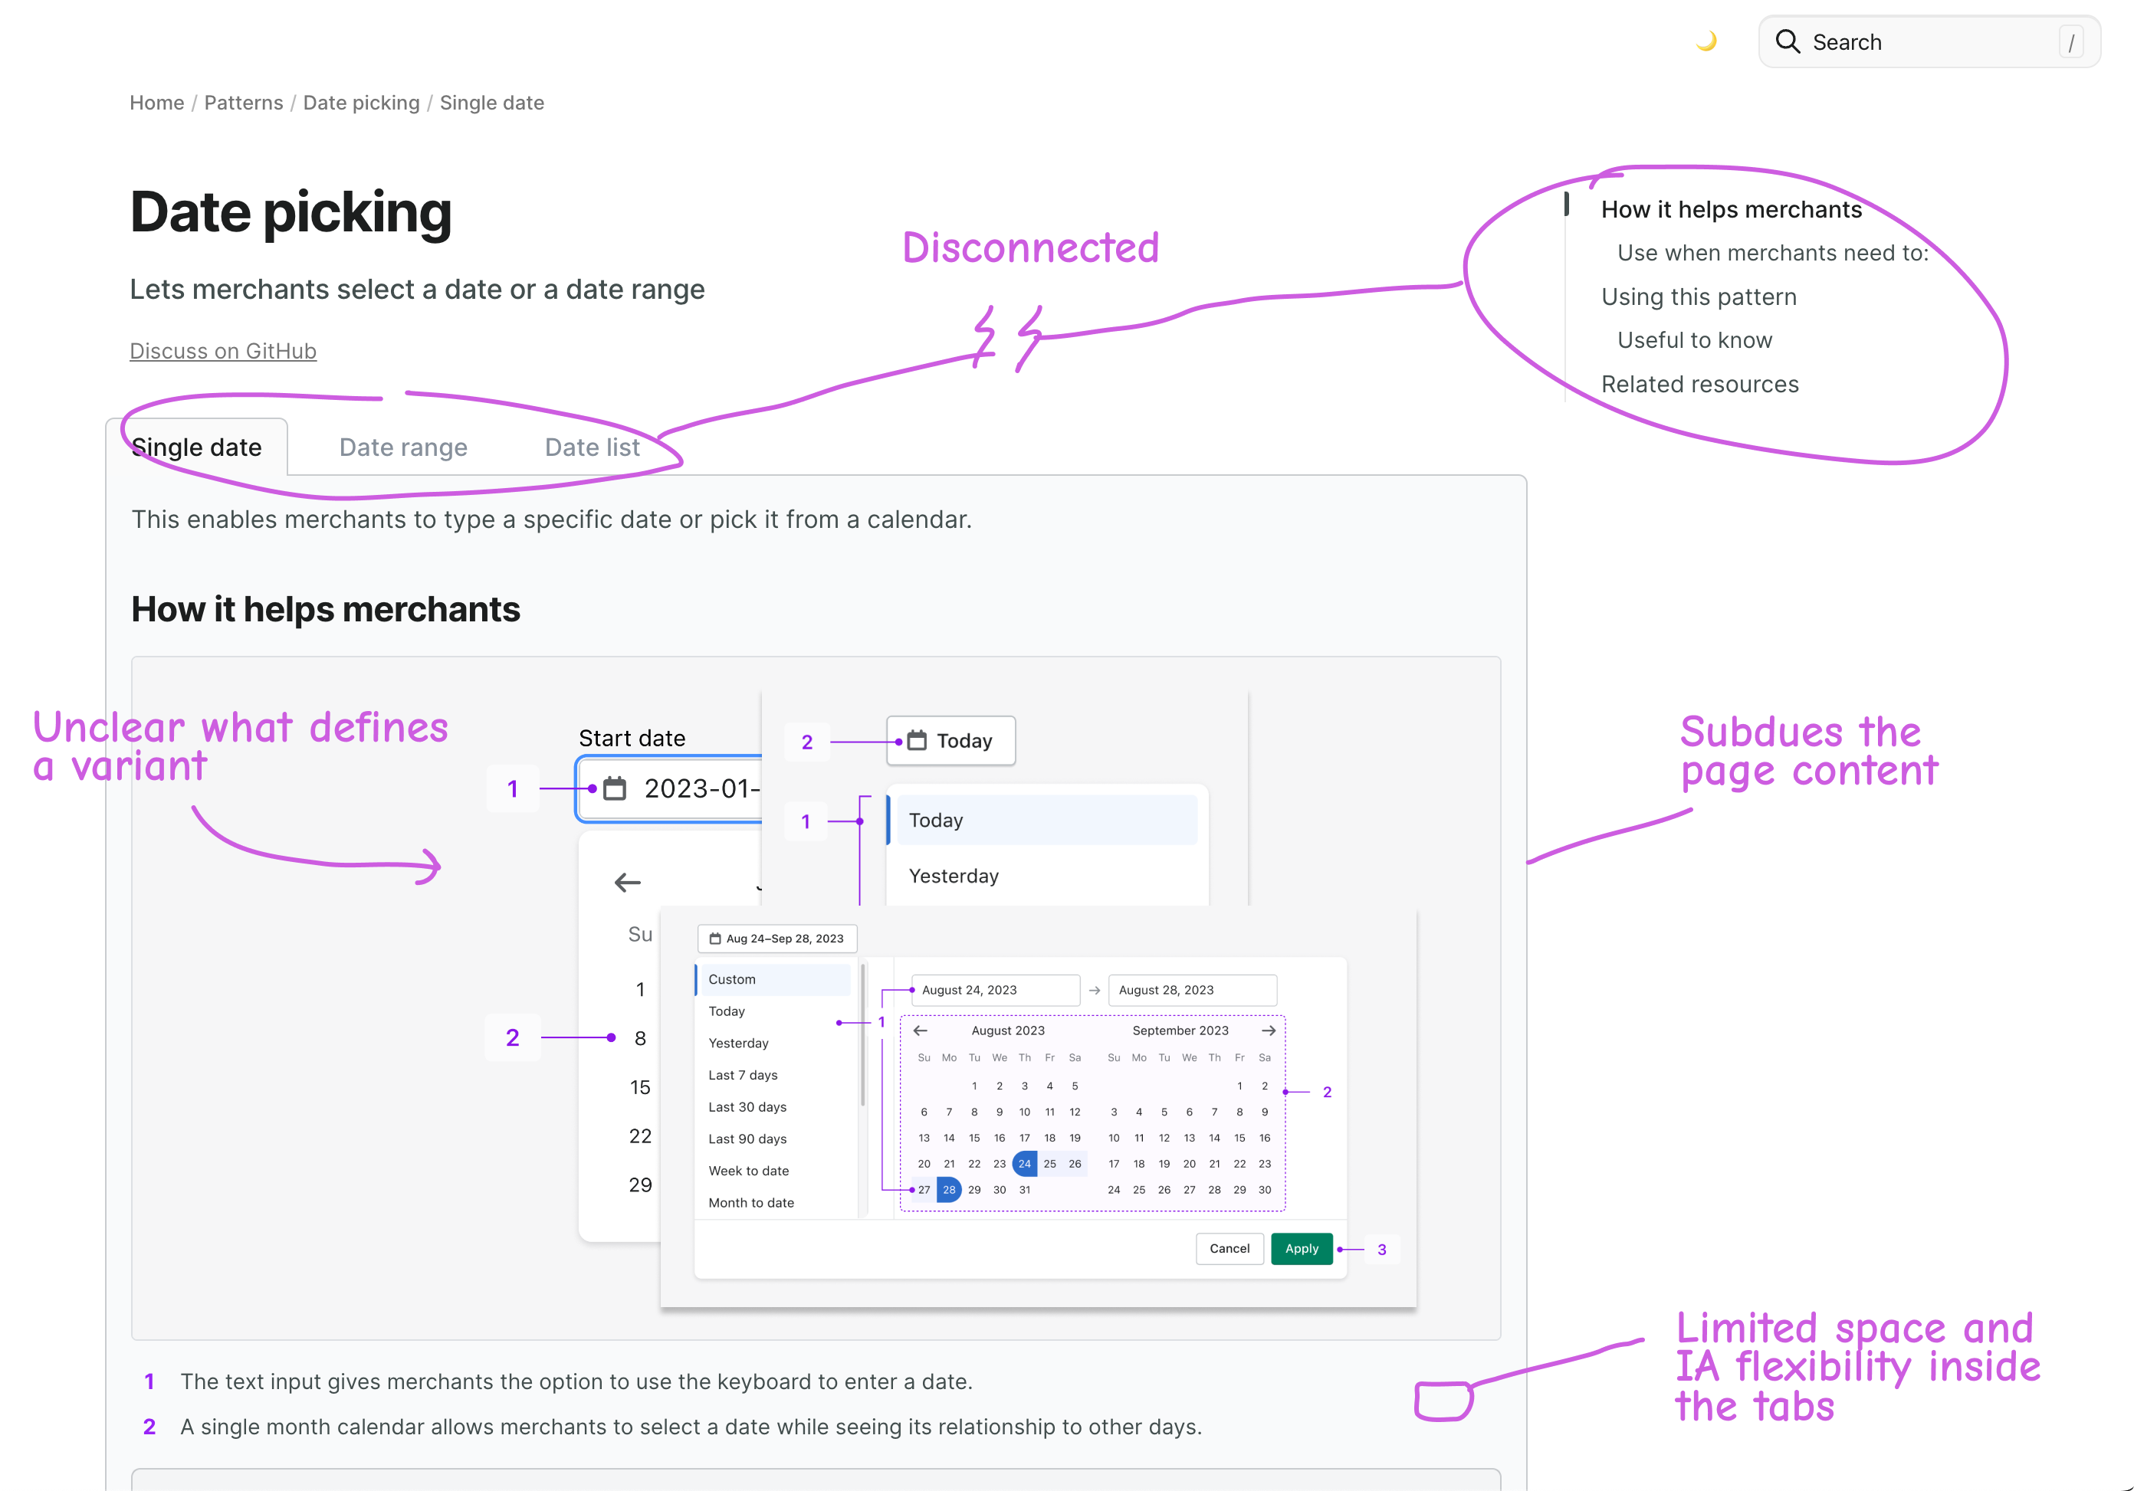
Task: Open the Date list tab
Action: 591,447
